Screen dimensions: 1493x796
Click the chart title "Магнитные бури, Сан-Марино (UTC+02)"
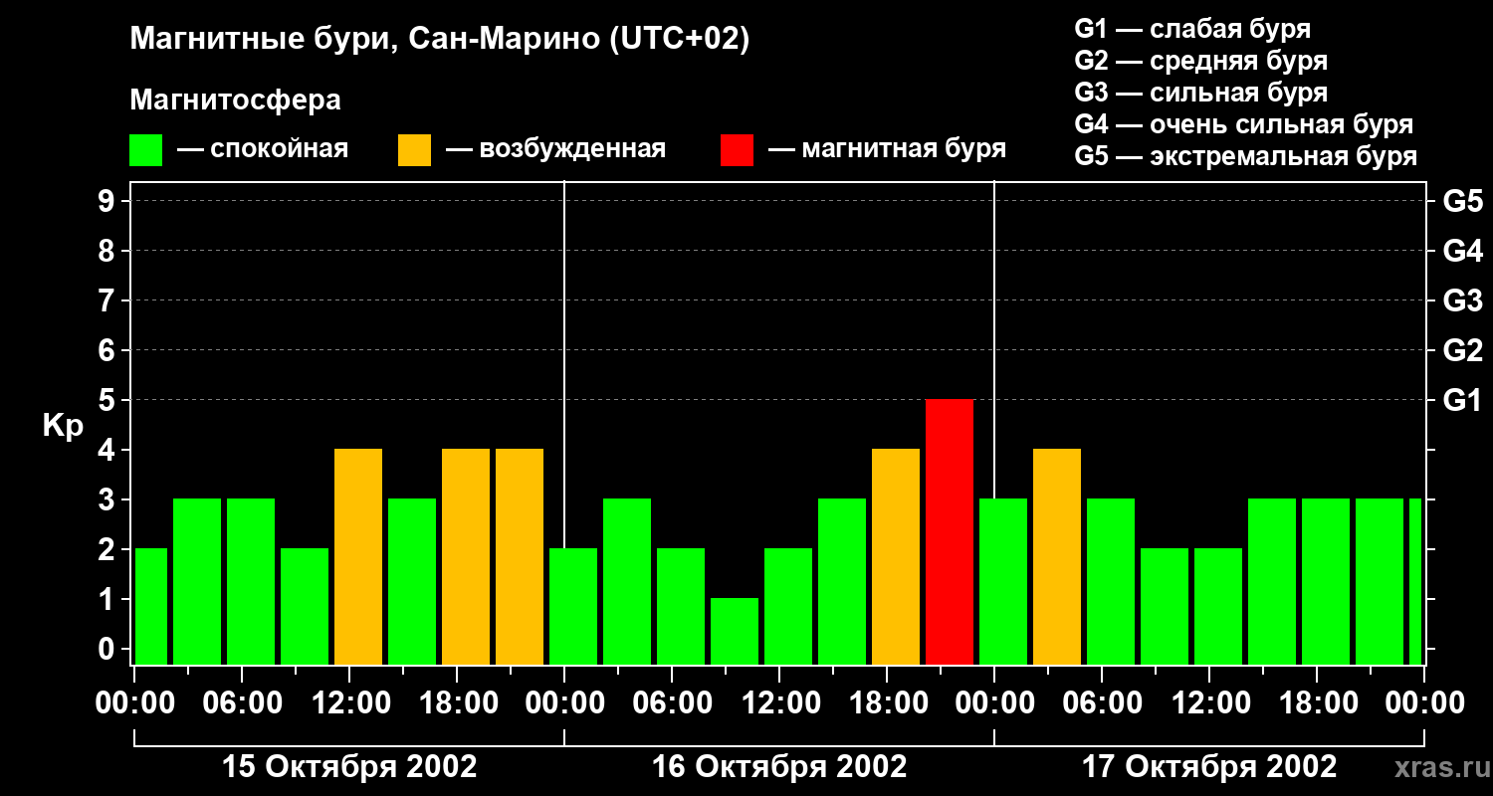click(439, 40)
